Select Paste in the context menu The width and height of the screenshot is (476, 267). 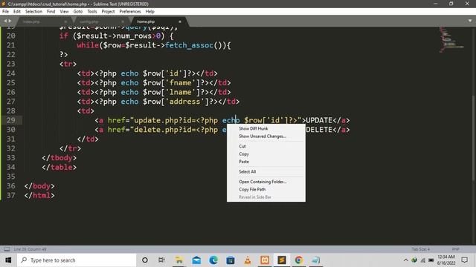click(x=266, y=162)
